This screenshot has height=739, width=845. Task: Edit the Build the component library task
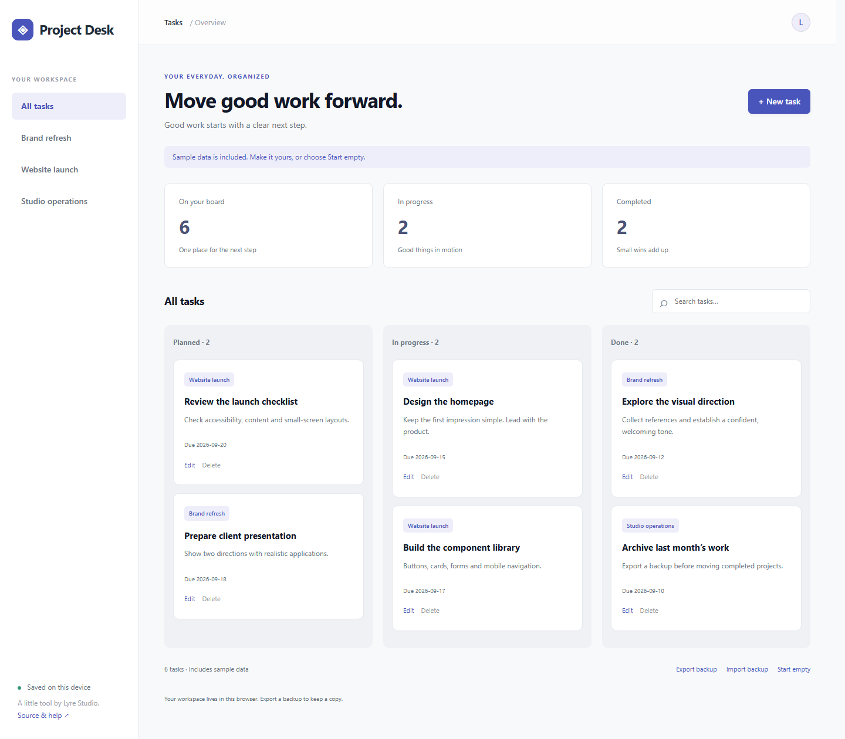pyautogui.click(x=408, y=611)
